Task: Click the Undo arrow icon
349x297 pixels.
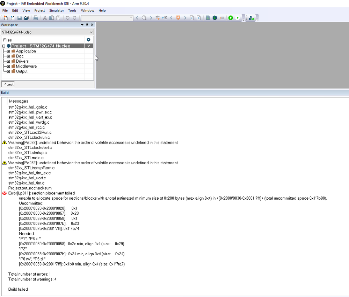Action: tap(68, 18)
